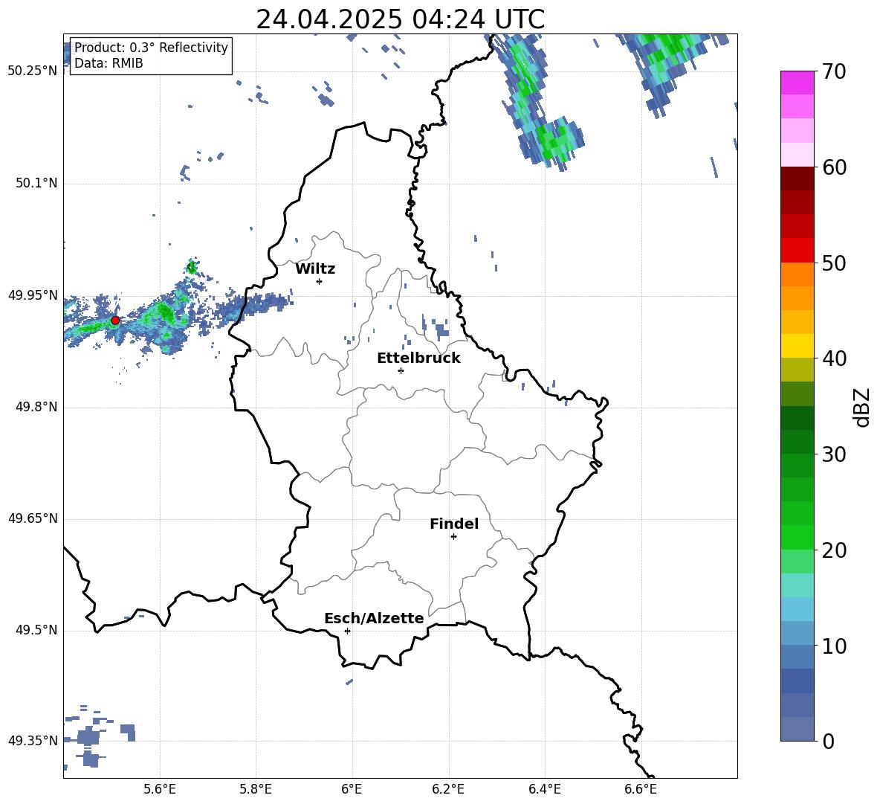Click the 49.95°N latitude label
The width and height of the screenshot is (880, 804).
(x=33, y=295)
